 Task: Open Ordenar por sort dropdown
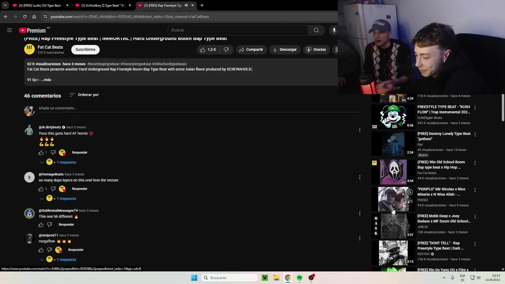[x=84, y=95]
